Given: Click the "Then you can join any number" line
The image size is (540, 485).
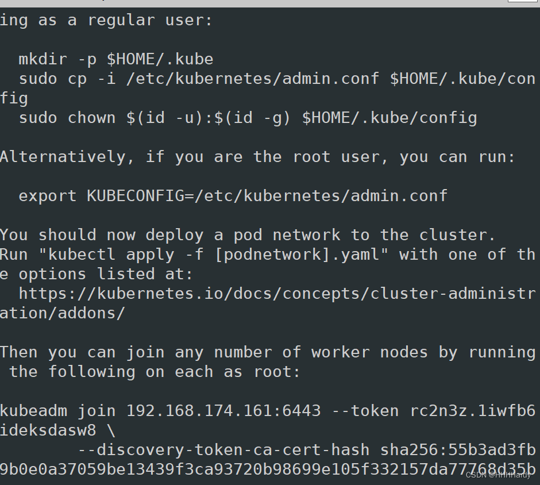Looking at the screenshot, I should point(267,352).
